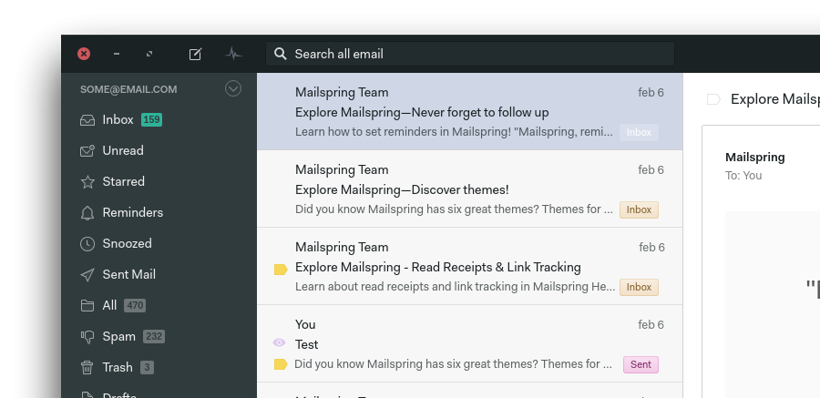Image resolution: width=820 pixels, height=398 pixels.
Task: Open the Inbox folder label
Action: (118, 120)
